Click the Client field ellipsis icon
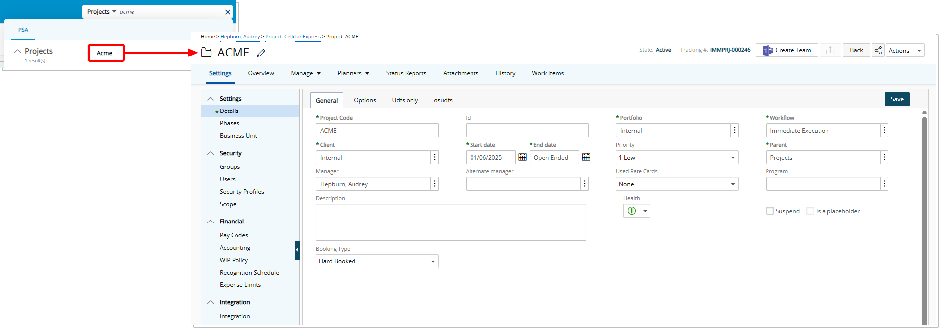Image resolution: width=944 pixels, height=333 pixels. pyautogui.click(x=435, y=157)
